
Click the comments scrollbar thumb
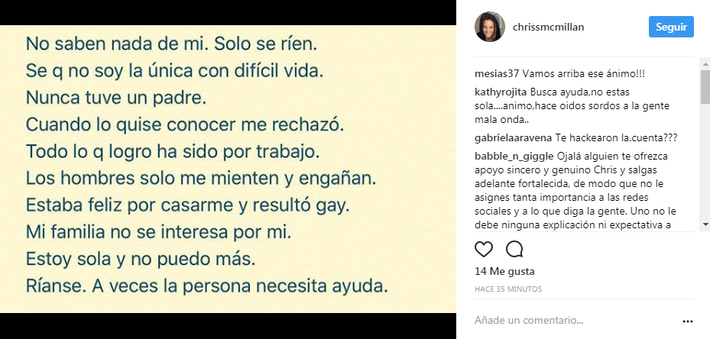click(705, 88)
